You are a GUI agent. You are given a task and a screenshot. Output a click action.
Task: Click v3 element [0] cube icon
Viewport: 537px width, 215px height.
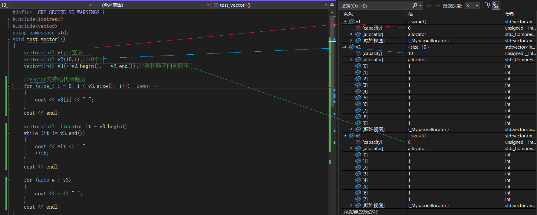(x=358, y=155)
